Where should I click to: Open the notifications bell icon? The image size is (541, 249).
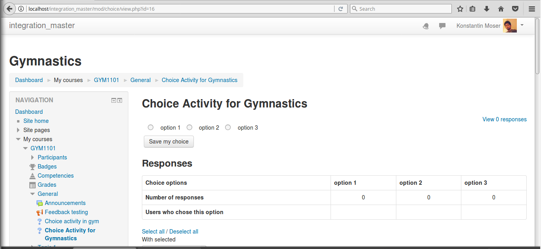pos(426,26)
